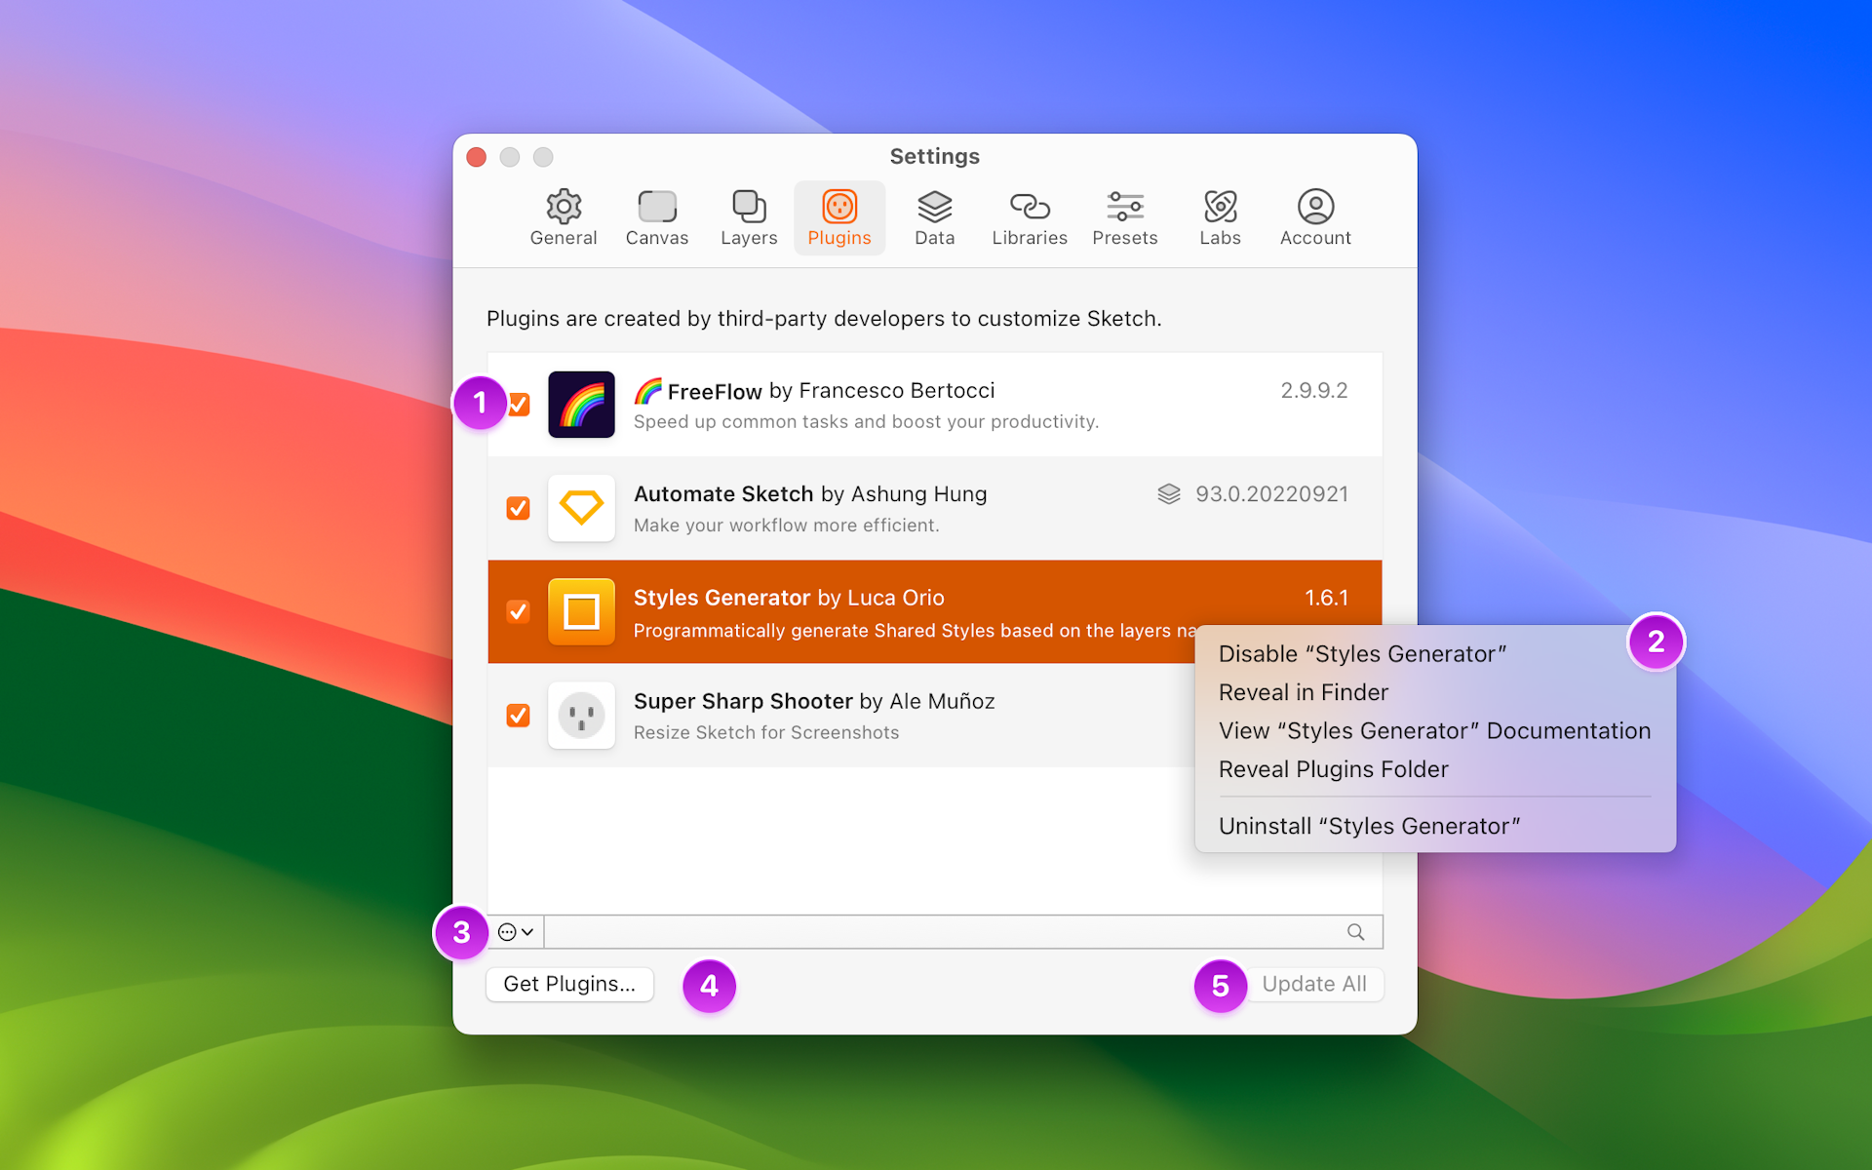
Task: Select Automate Sketch by Ashung Hung row
Action: pyautogui.click(x=935, y=508)
